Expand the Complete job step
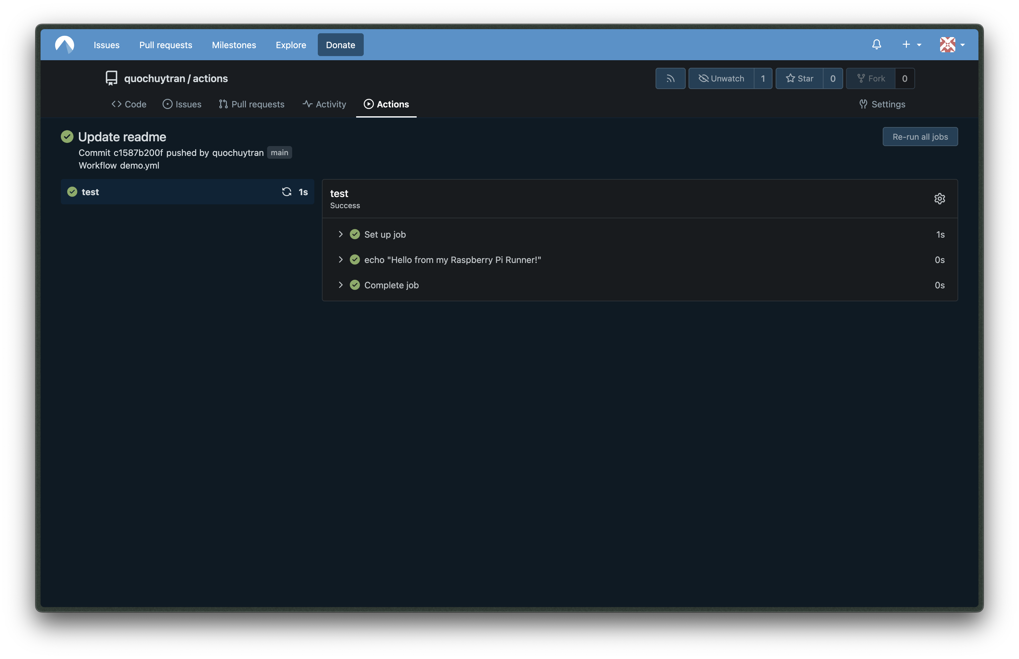This screenshot has width=1019, height=659. [x=341, y=285]
